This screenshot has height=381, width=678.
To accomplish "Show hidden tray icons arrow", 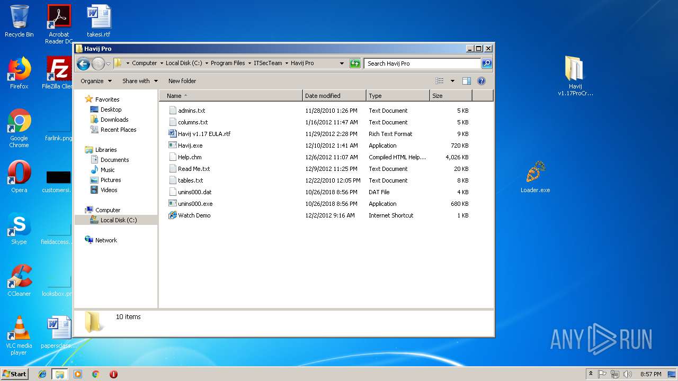I will click(x=591, y=374).
